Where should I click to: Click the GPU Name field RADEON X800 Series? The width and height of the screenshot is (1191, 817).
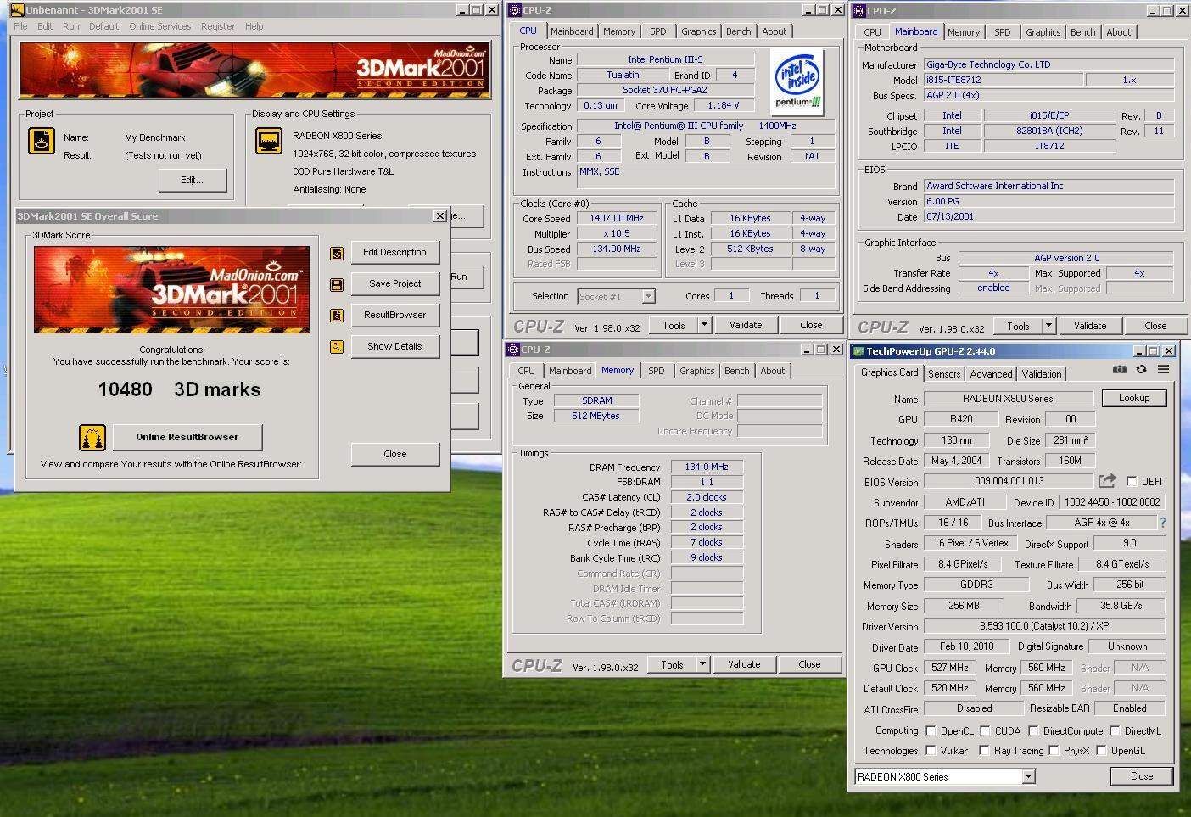point(1008,399)
